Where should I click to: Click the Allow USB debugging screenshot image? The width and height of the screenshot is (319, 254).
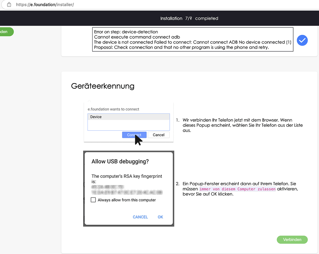pyautogui.click(x=129, y=189)
